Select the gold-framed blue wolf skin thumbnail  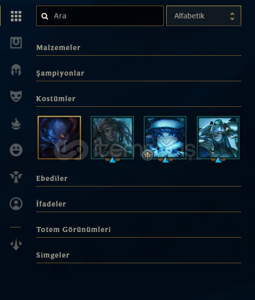(59, 137)
